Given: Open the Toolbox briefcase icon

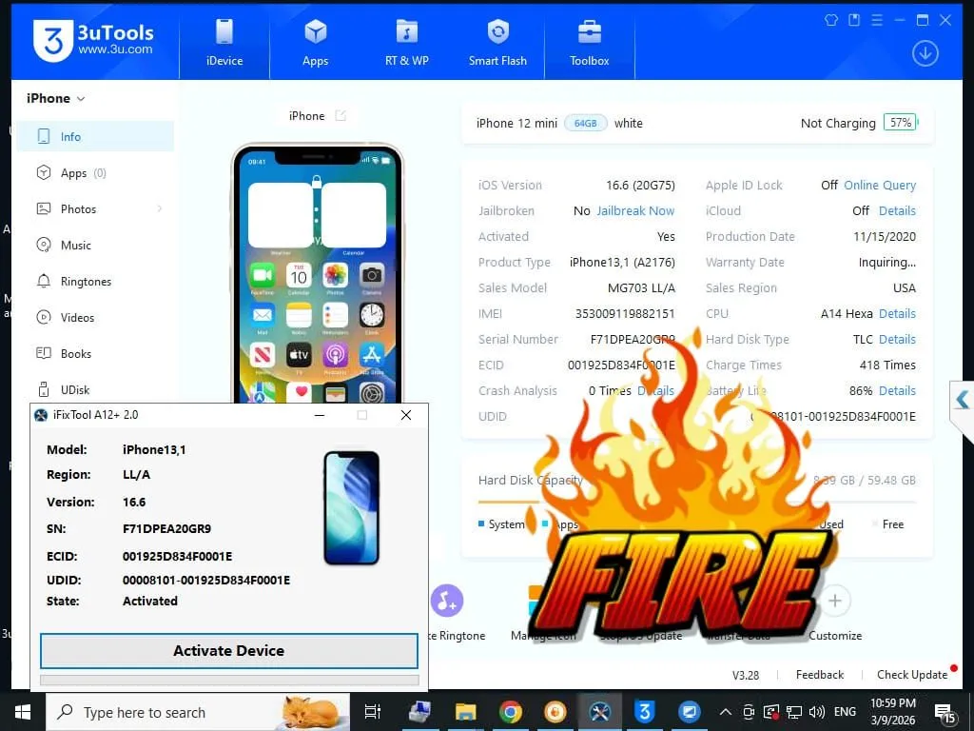Looking at the screenshot, I should click(x=589, y=32).
